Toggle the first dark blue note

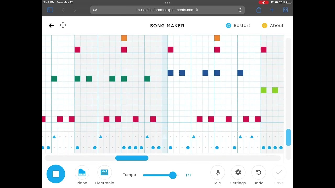coord(170,73)
